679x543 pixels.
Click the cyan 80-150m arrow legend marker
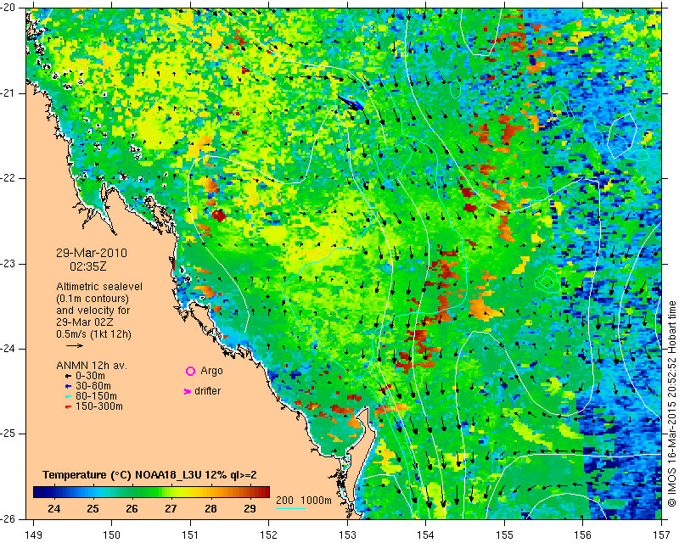[68, 396]
